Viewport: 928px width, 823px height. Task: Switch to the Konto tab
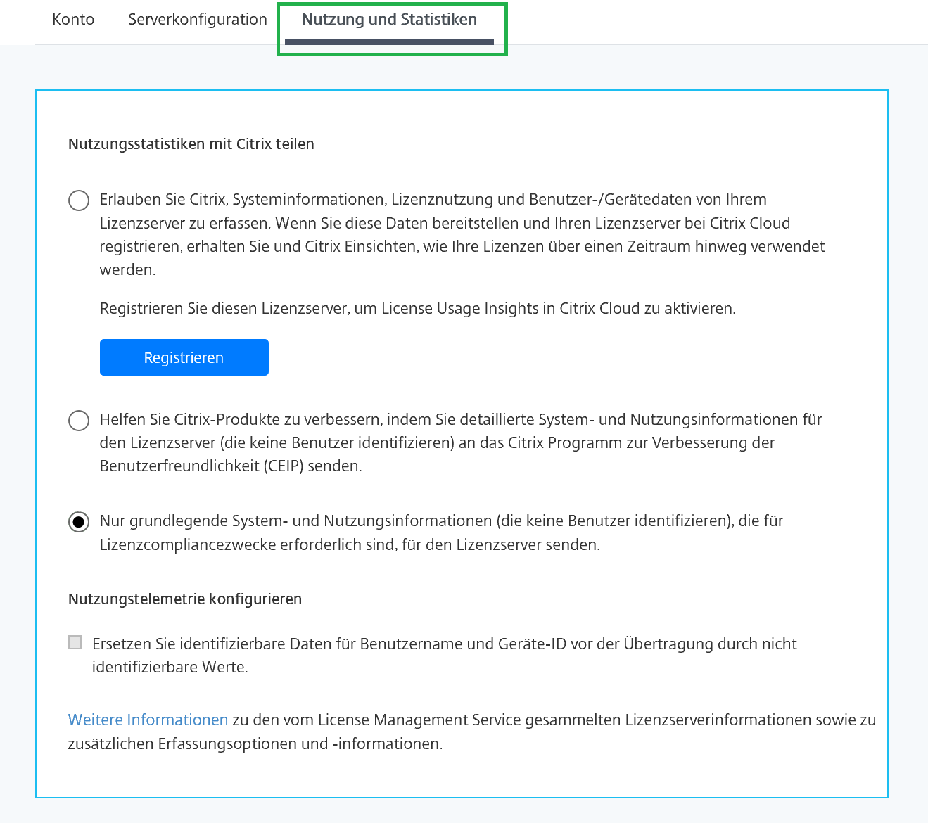point(72,20)
